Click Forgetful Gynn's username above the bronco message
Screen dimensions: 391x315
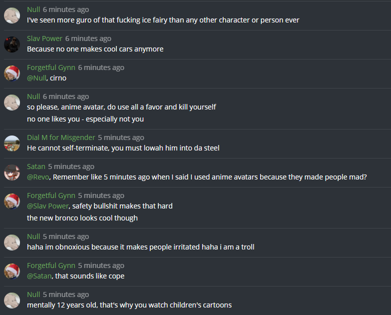pos(50,195)
